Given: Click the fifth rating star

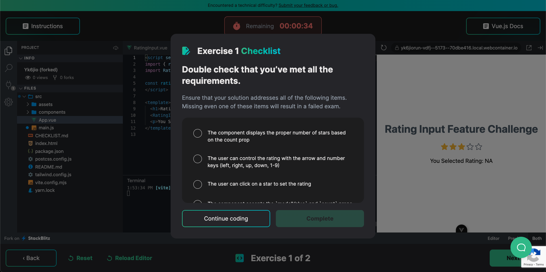Looking at the screenshot, I should pos(479,147).
